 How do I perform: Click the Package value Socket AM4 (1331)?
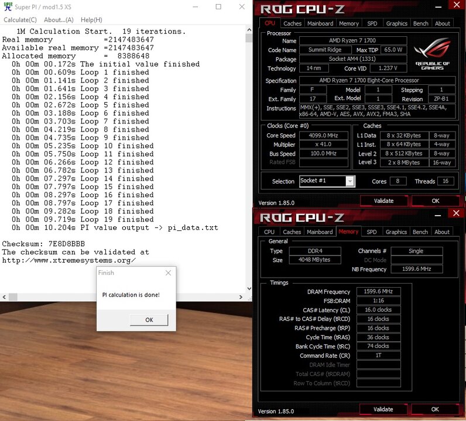353,59
